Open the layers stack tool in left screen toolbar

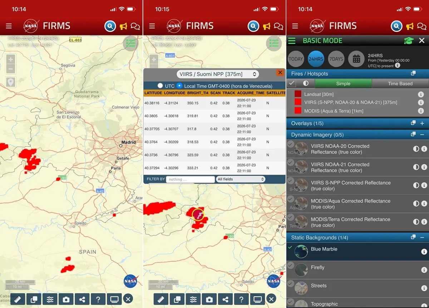tap(34, 299)
